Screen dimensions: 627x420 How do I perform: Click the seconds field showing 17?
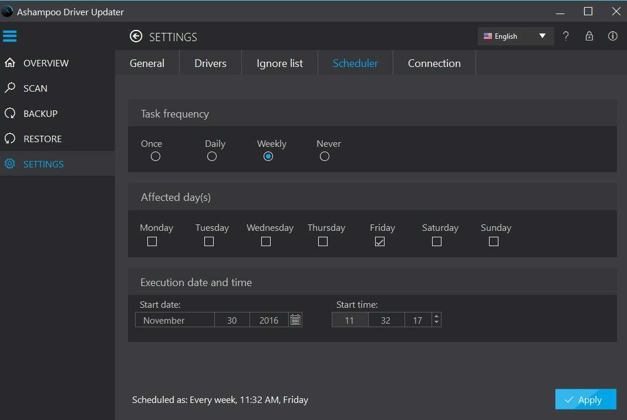pos(418,320)
